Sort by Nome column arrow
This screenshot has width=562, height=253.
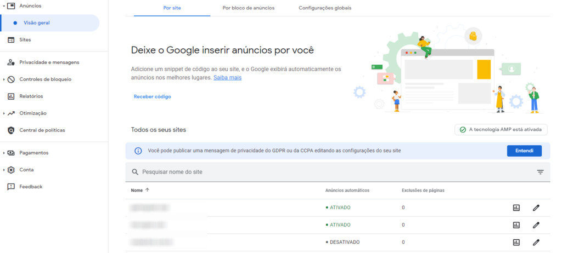pos(147,190)
